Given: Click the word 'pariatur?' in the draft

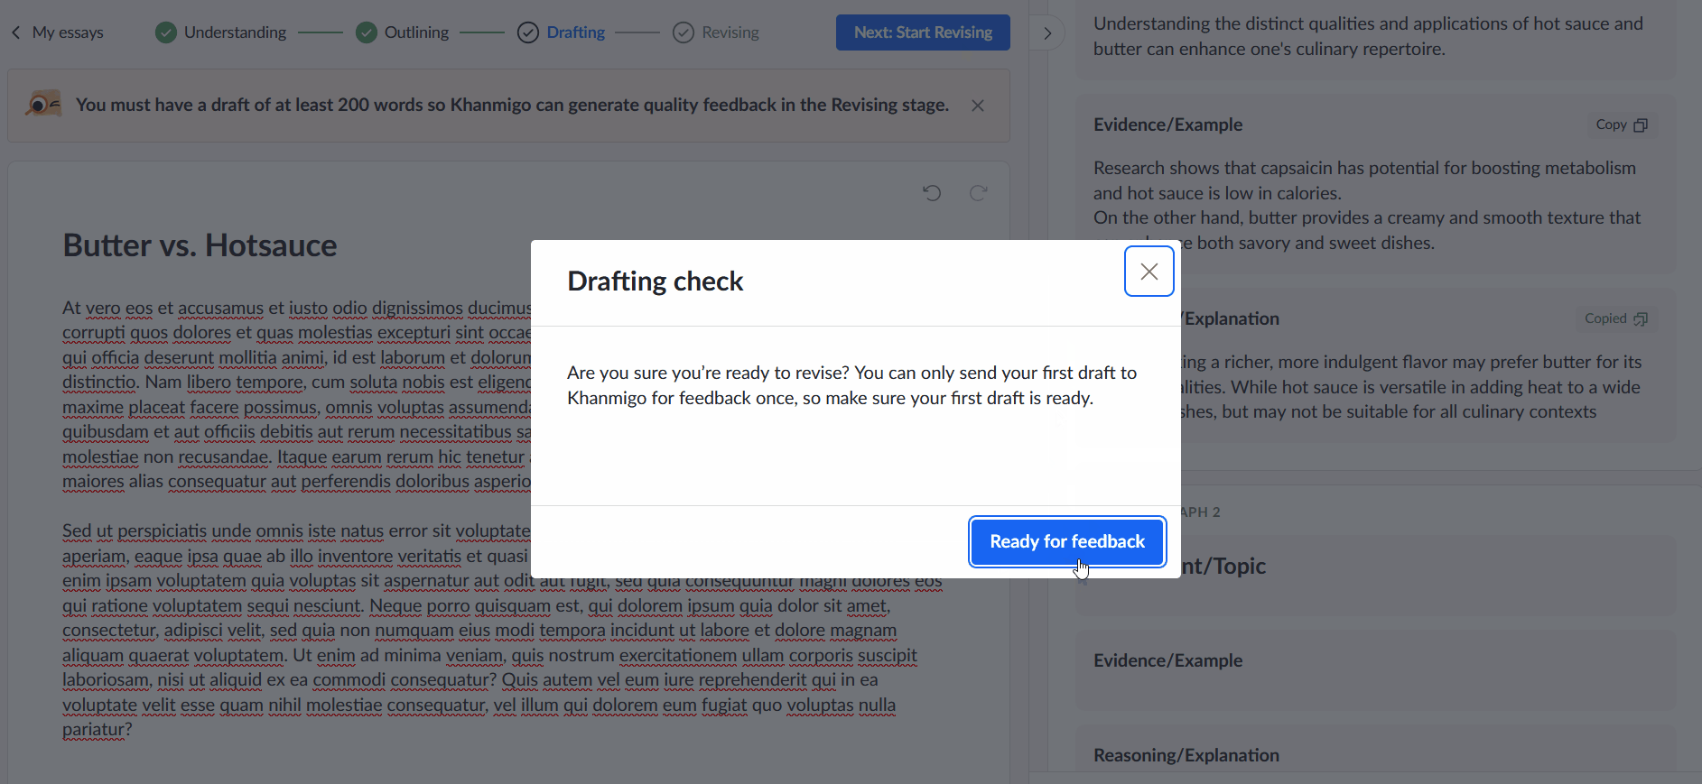Looking at the screenshot, I should click(98, 729).
